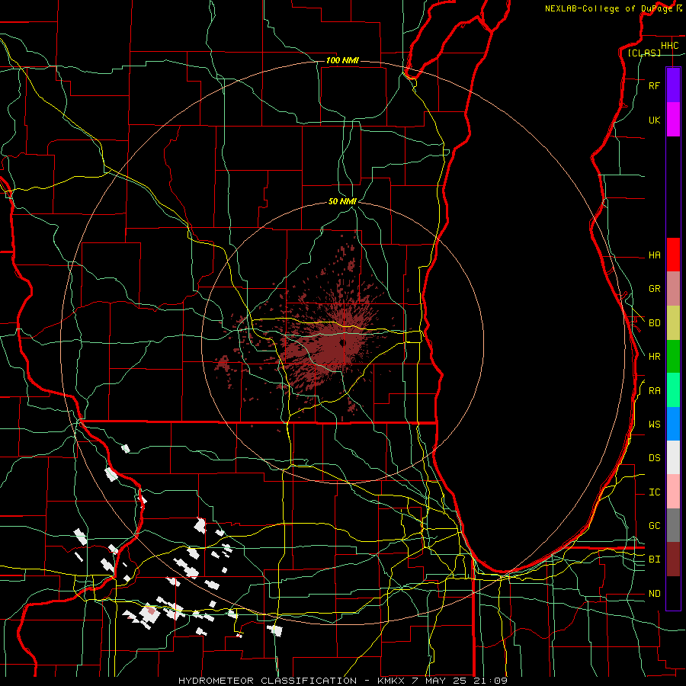Screen dimensions: 686x686
Task: Click the brown BI legend swatch
Action: coord(673,559)
